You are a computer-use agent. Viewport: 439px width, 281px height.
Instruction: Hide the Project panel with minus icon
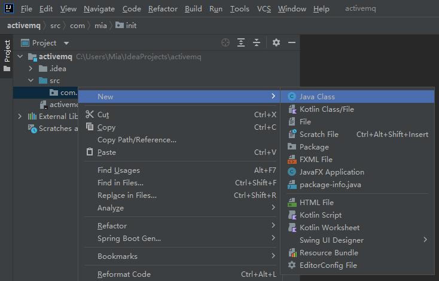[292, 42]
